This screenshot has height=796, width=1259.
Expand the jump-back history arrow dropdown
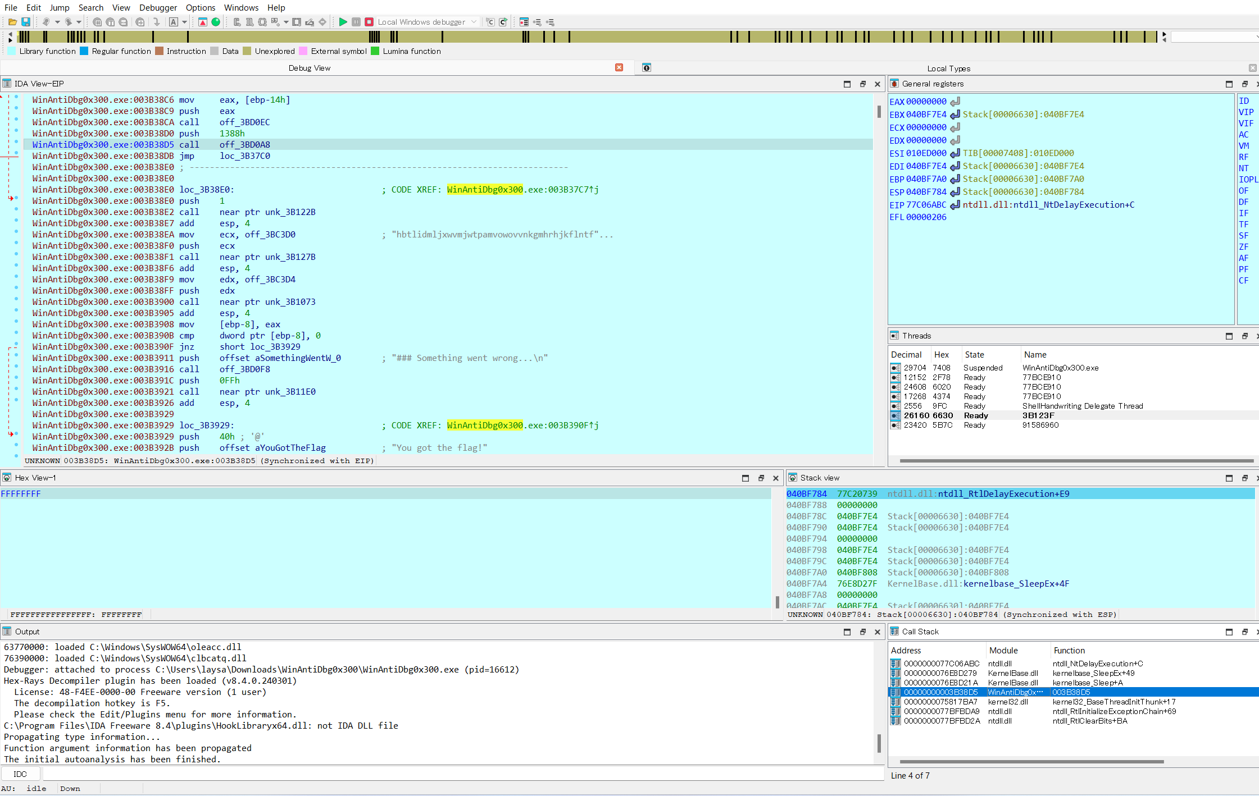[x=57, y=22]
